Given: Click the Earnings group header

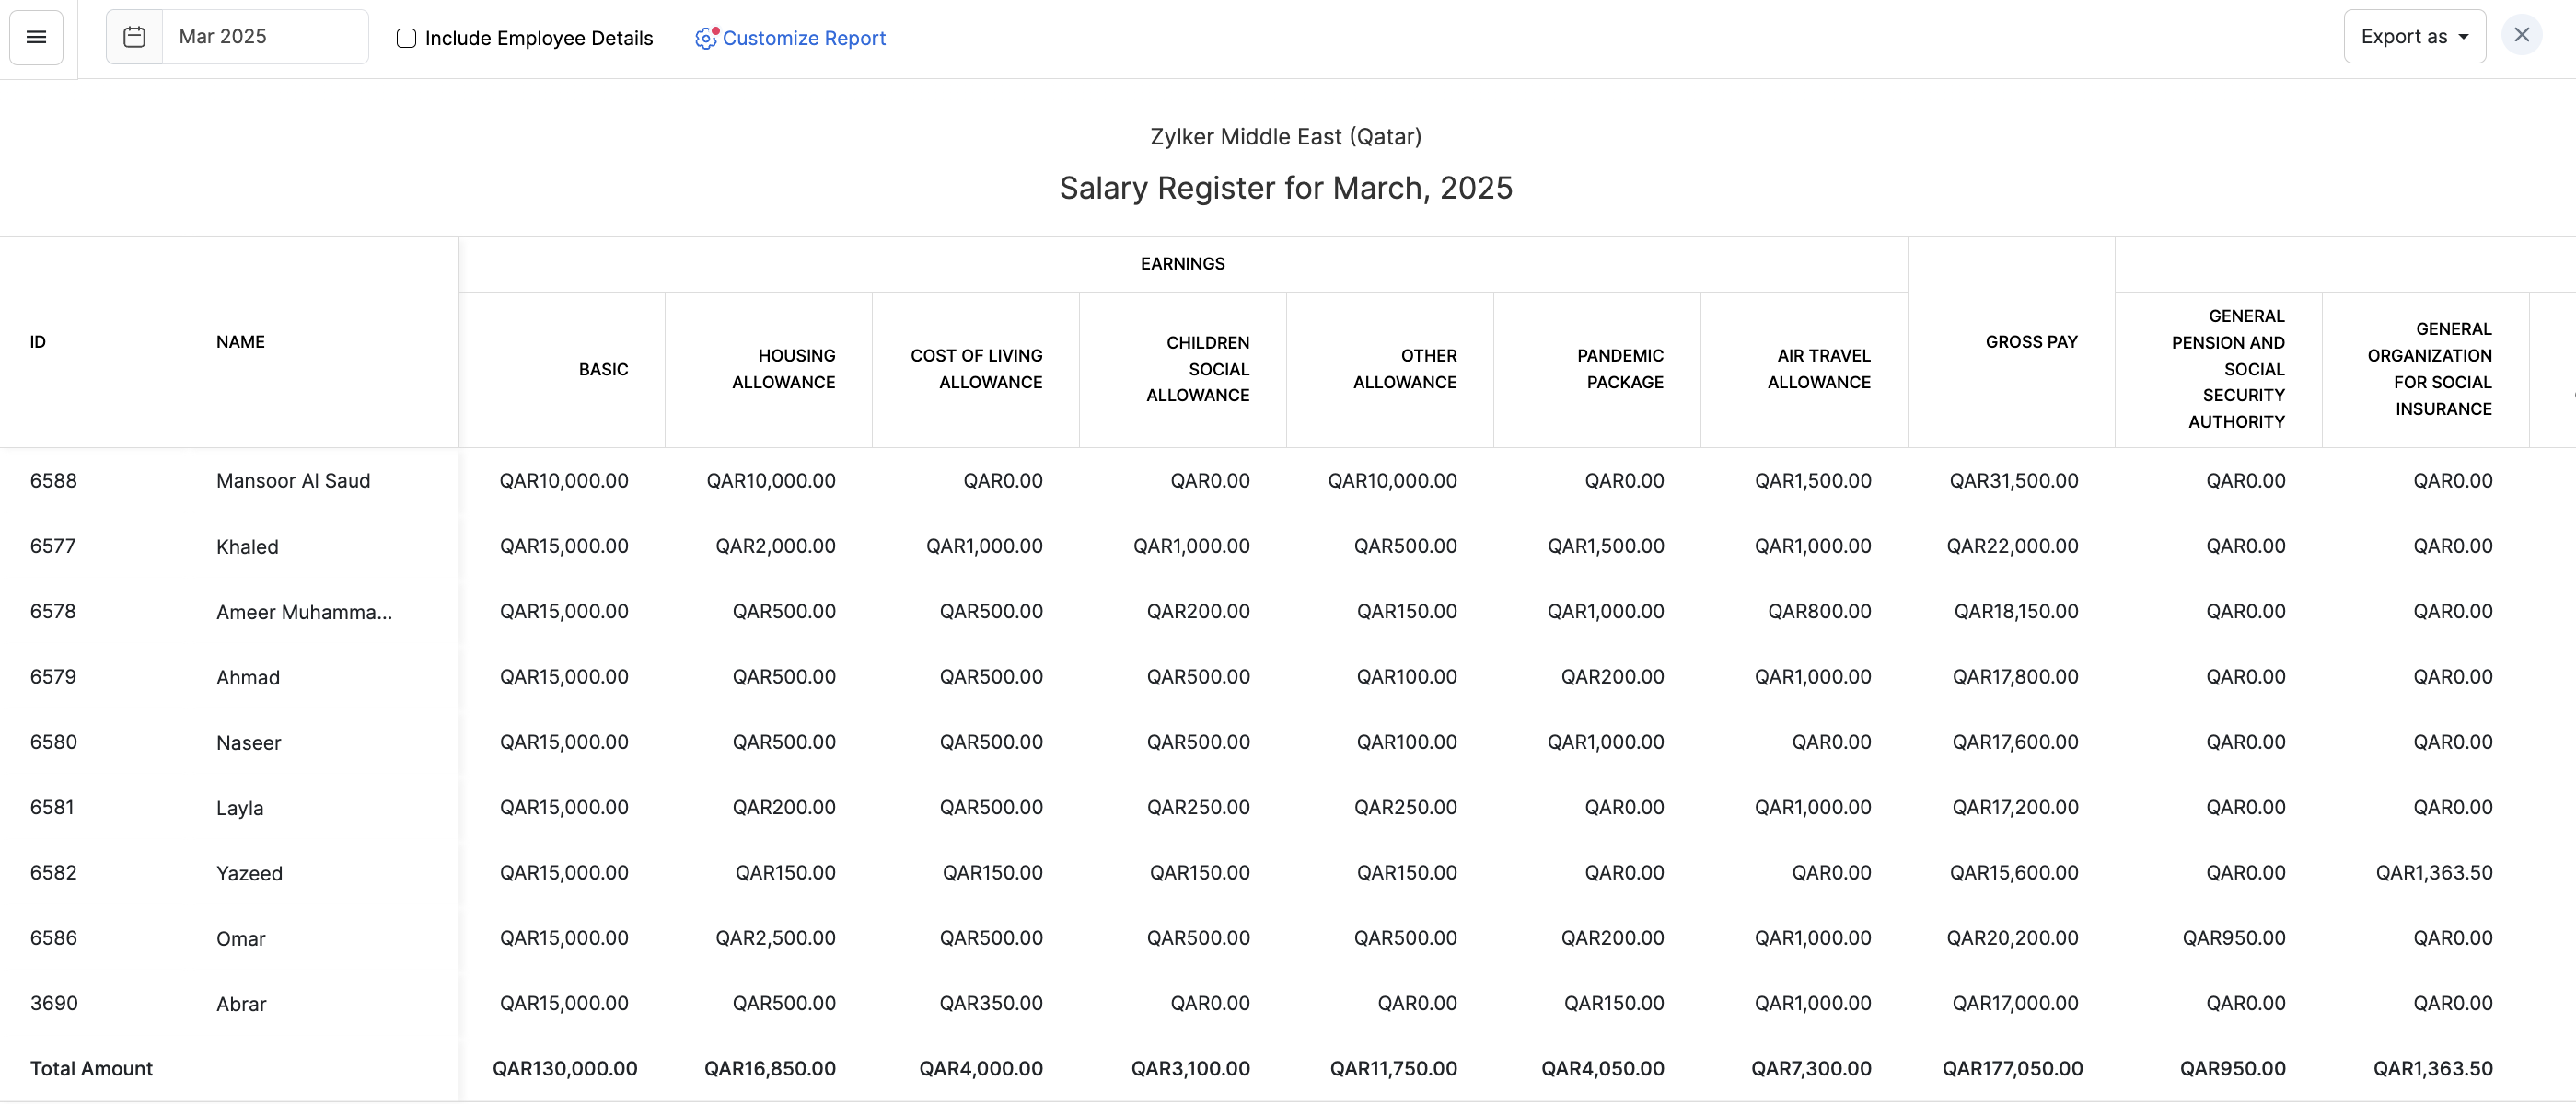Looking at the screenshot, I should click(x=1182, y=264).
